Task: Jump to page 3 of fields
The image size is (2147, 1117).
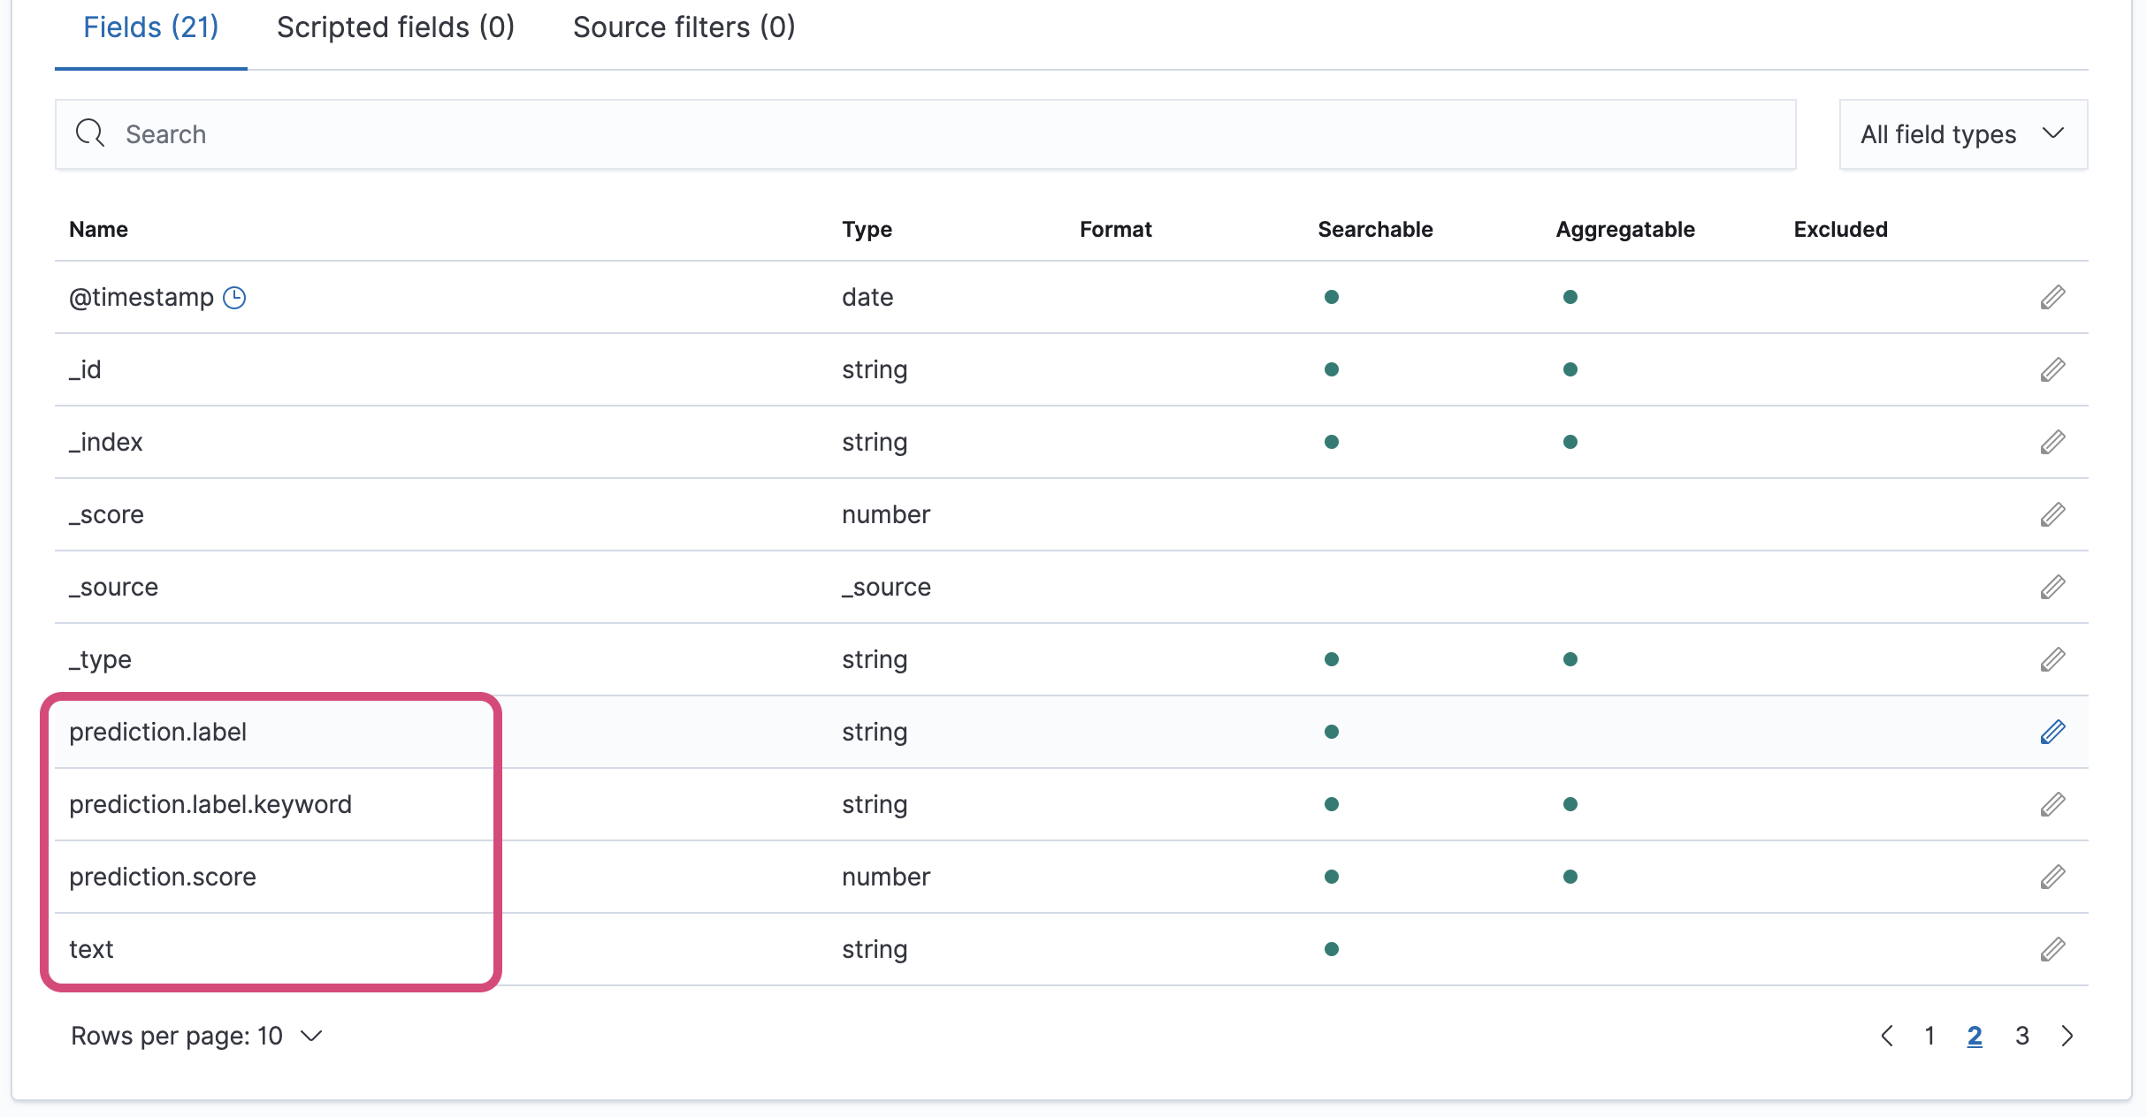Action: (2022, 1036)
